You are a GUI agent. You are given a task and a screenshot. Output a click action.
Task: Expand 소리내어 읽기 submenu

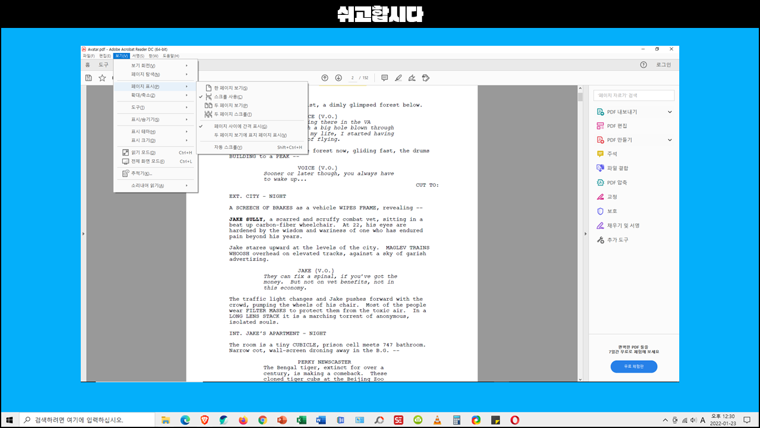[156, 185]
